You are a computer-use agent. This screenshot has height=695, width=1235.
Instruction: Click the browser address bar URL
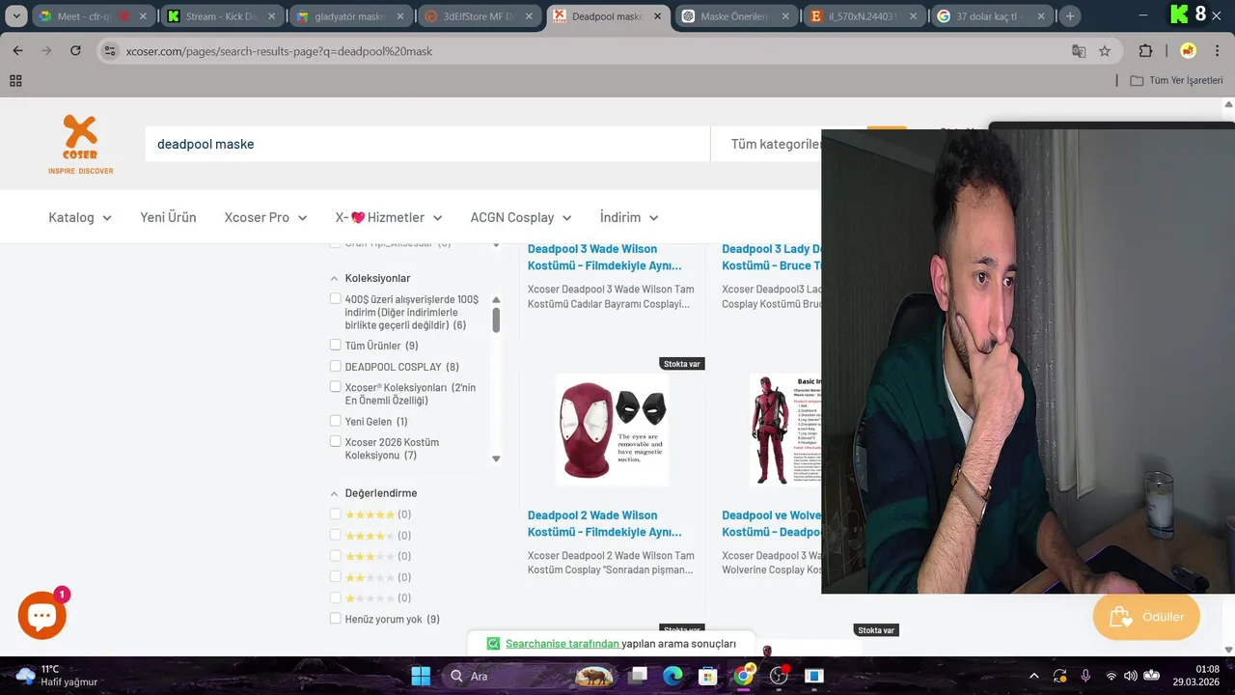pos(279,51)
